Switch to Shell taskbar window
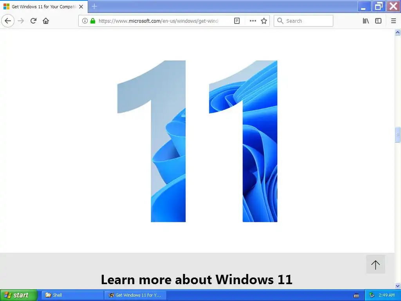Screen dimensions: 401x301 click(x=72, y=295)
